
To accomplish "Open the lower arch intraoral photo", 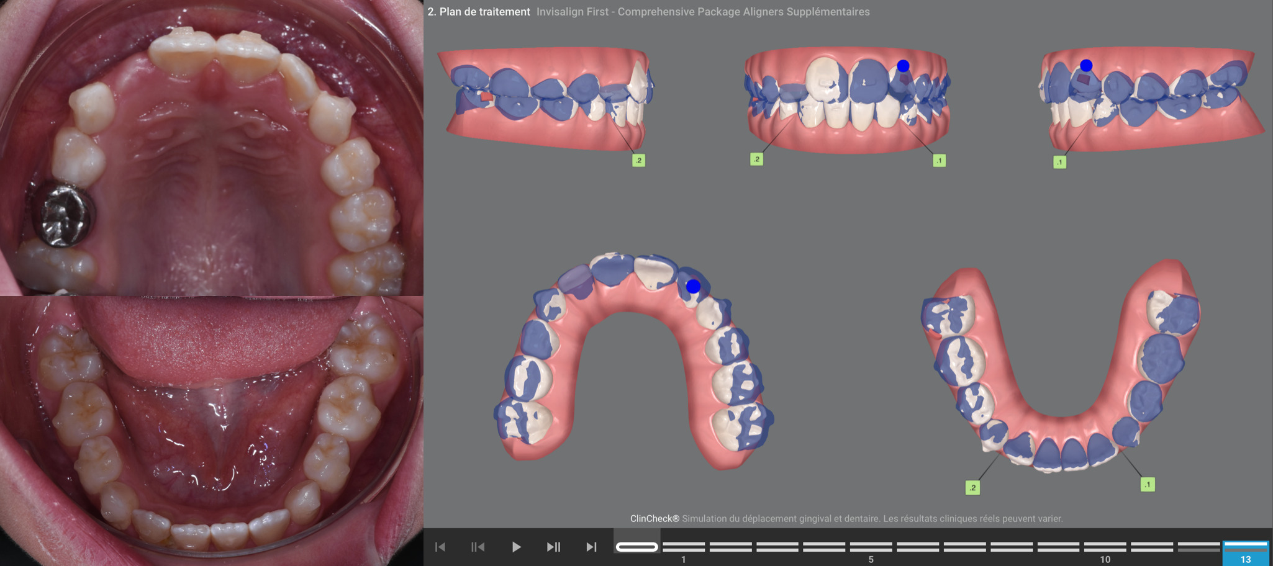I will coord(211,431).
